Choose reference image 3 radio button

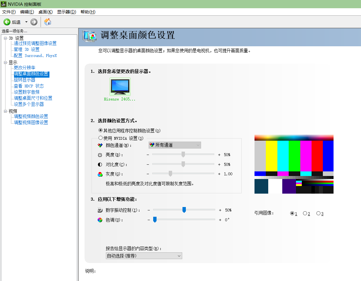click(x=318, y=213)
